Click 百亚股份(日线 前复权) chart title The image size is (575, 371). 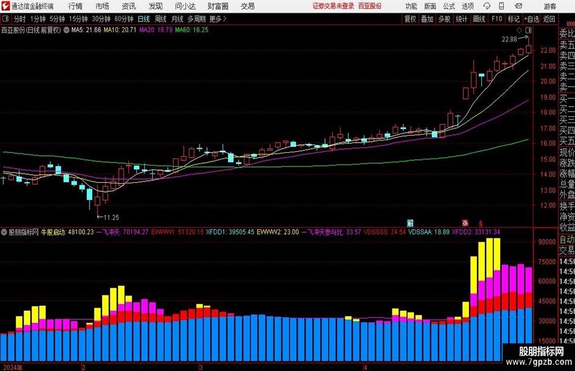[31, 30]
